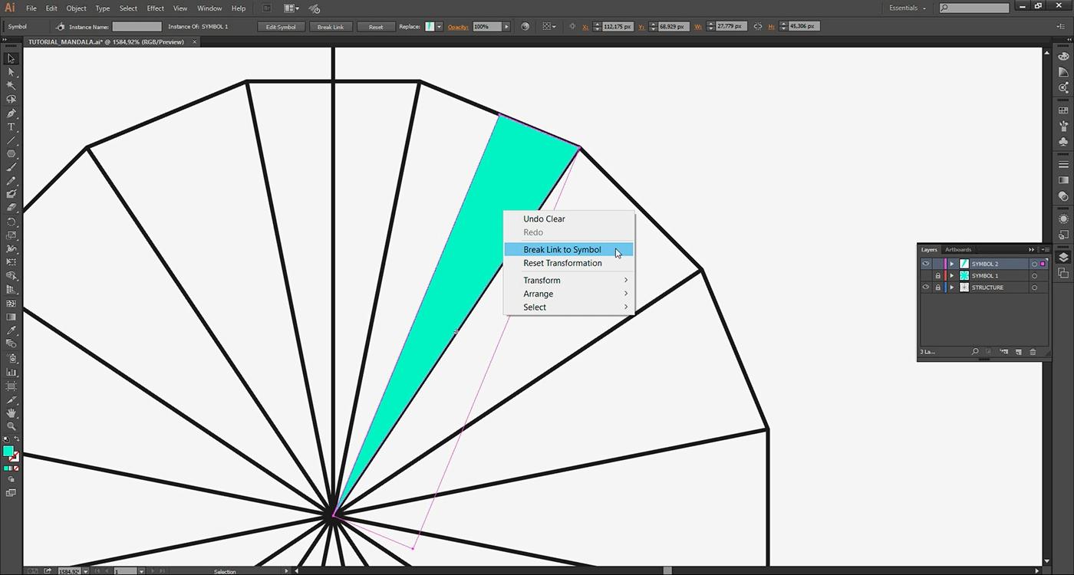
Task: Open the Essentials workspace dropdown
Action: coord(908,8)
